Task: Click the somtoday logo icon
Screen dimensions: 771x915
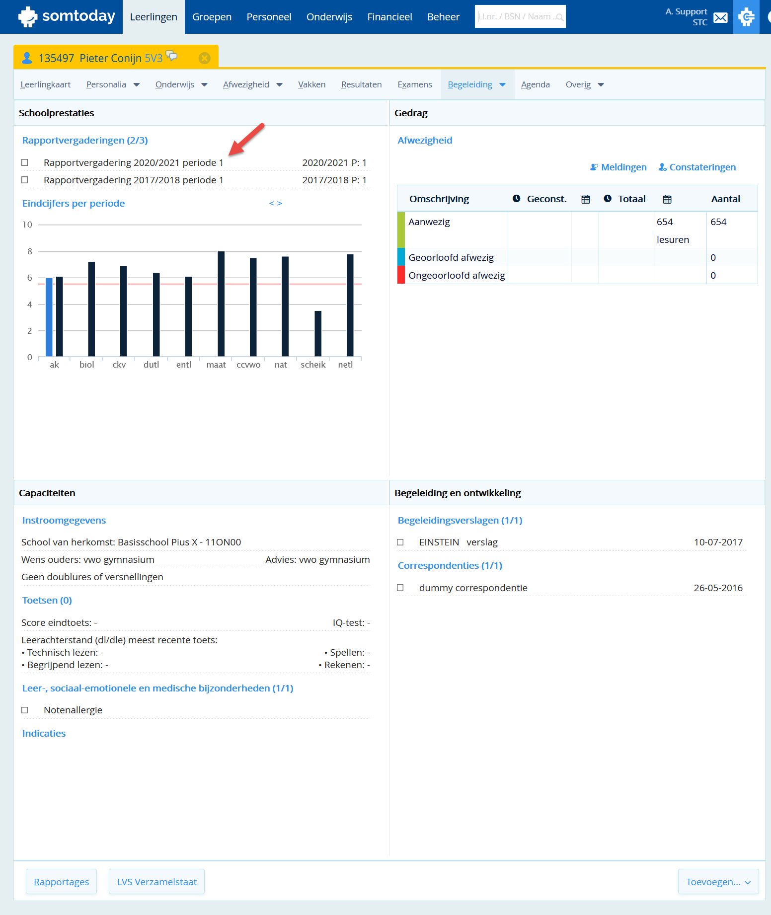Action: tap(28, 16)
